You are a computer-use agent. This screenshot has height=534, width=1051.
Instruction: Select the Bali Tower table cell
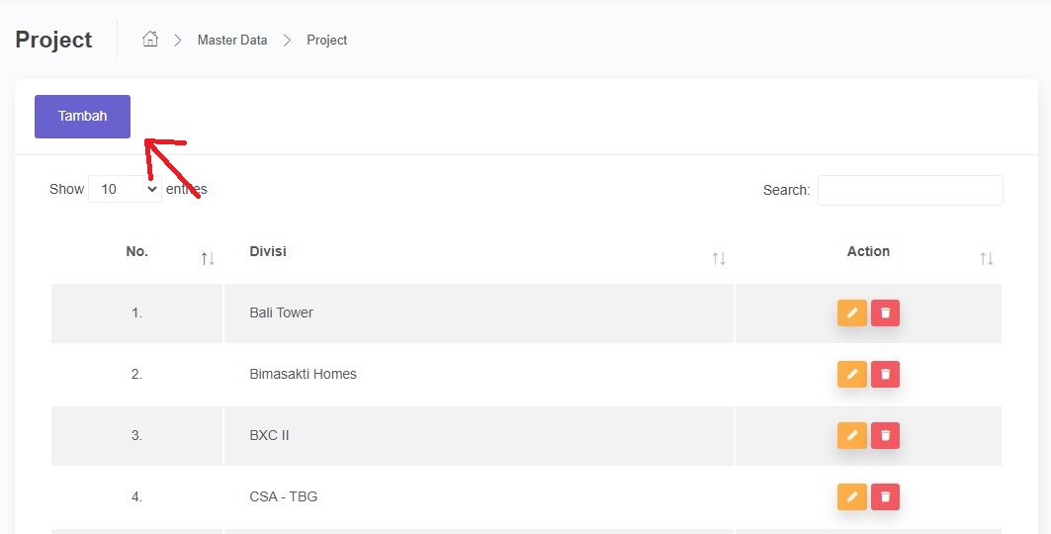tap(282, 312)
